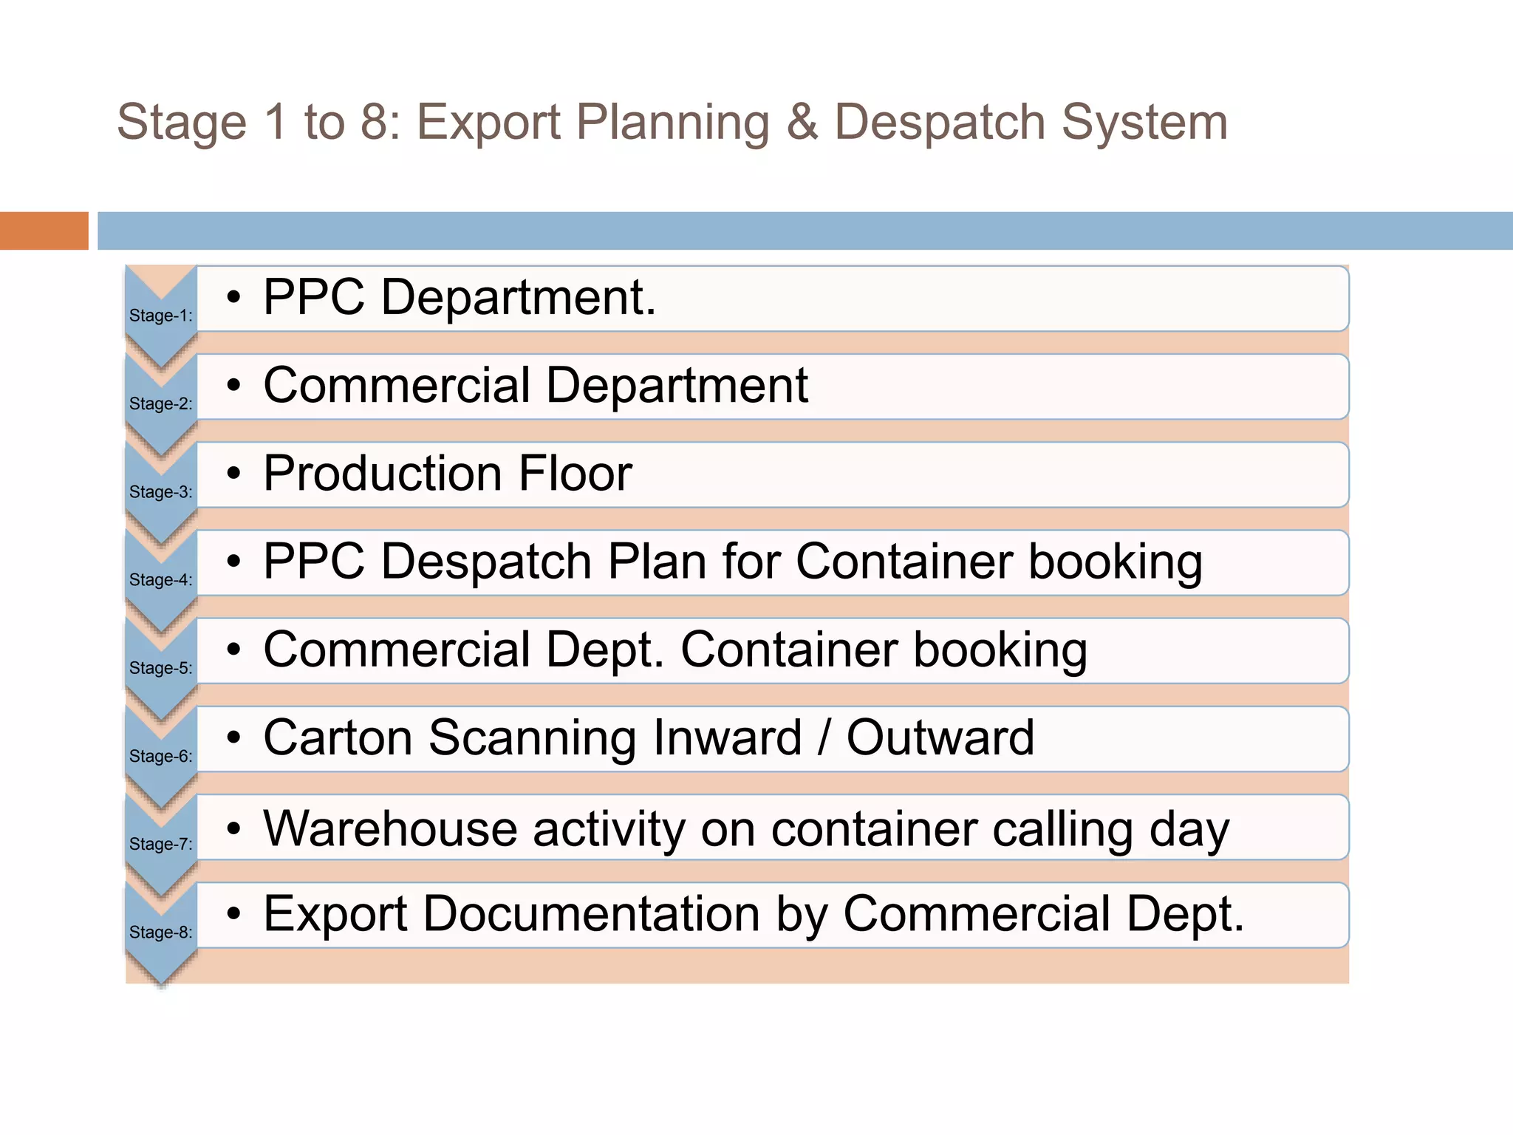Click the peach strip below Export Documentation
Image resolution: width=1513 pixels, height=1135 pixels.
tap(772, 966)
